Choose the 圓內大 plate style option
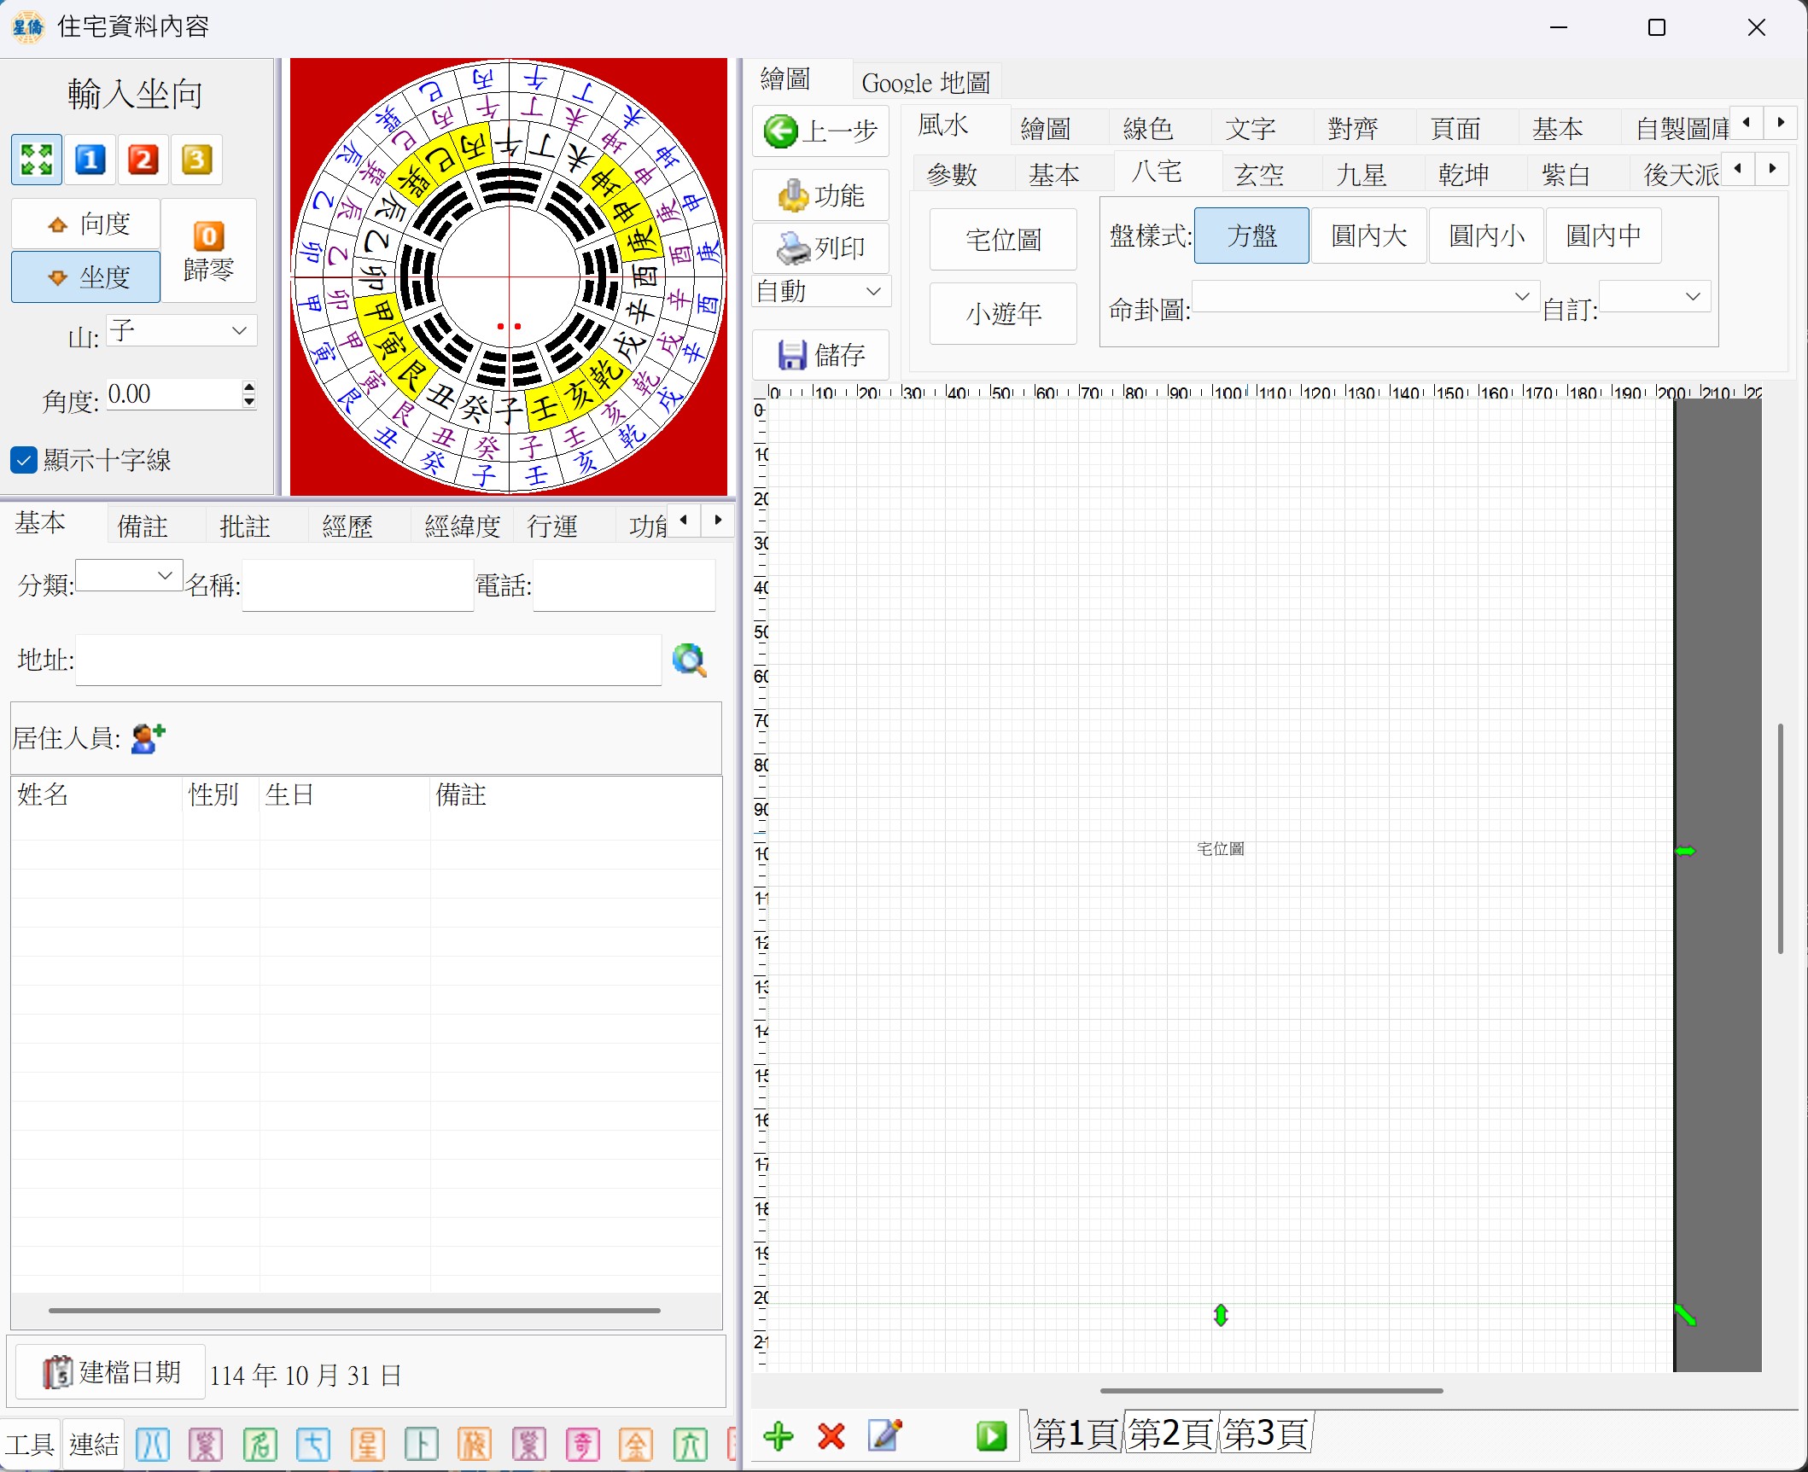 [1368, 236]
